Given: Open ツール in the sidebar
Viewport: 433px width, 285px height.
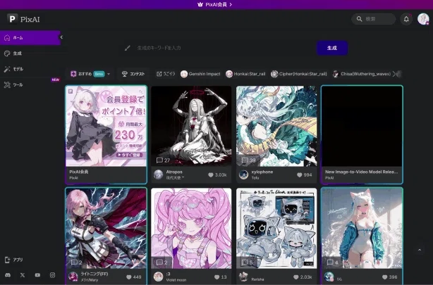Looking at the screenshot, I should (30, 84).
